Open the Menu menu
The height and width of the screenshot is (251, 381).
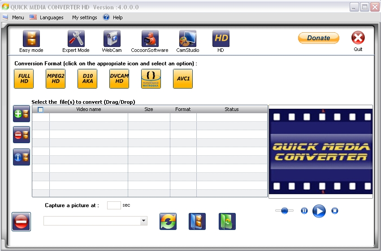click(18, 17)
